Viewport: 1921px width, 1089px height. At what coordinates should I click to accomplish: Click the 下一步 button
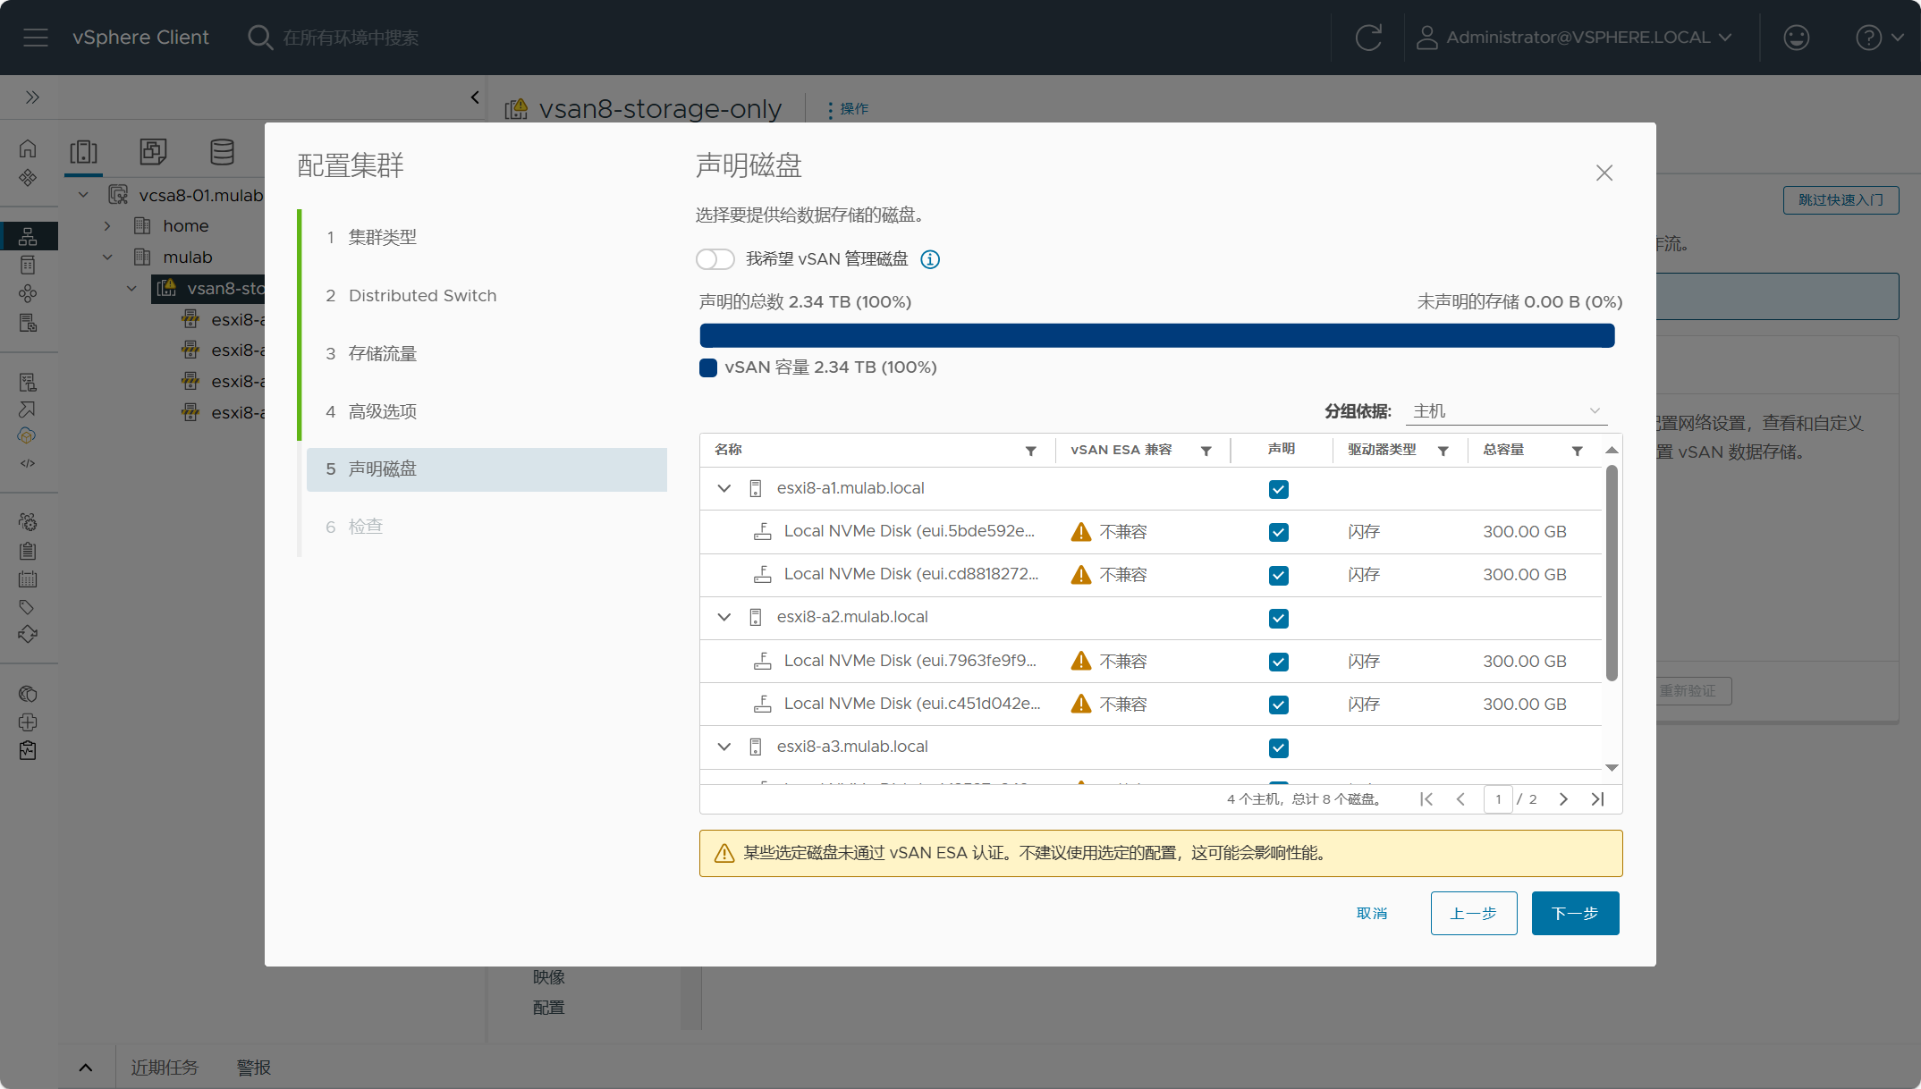click(1576, 914)
